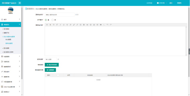This screenshot has height=96, width=190.
Task: Open 协议管理 submenu item
Action: (x=8, y=40)
